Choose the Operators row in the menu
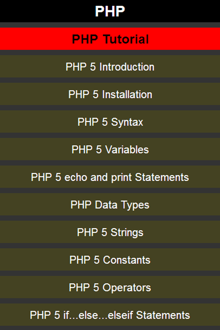Viewport: 220px width, 330px height. click(x=110, y=287)
